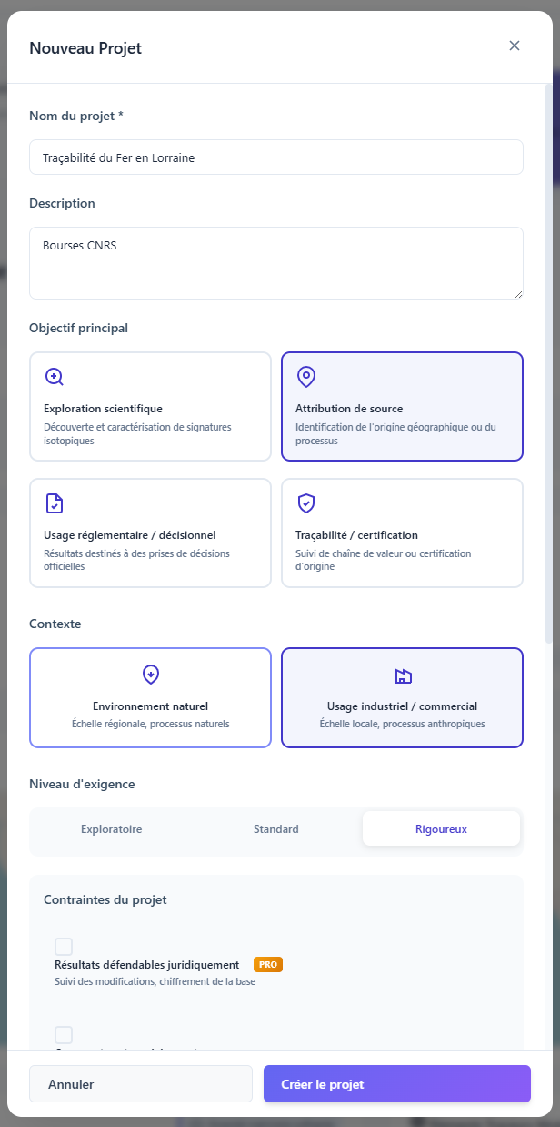The image size is (560, 1127).
Task: Click inside the Nom du projet field
Action: 276,157
